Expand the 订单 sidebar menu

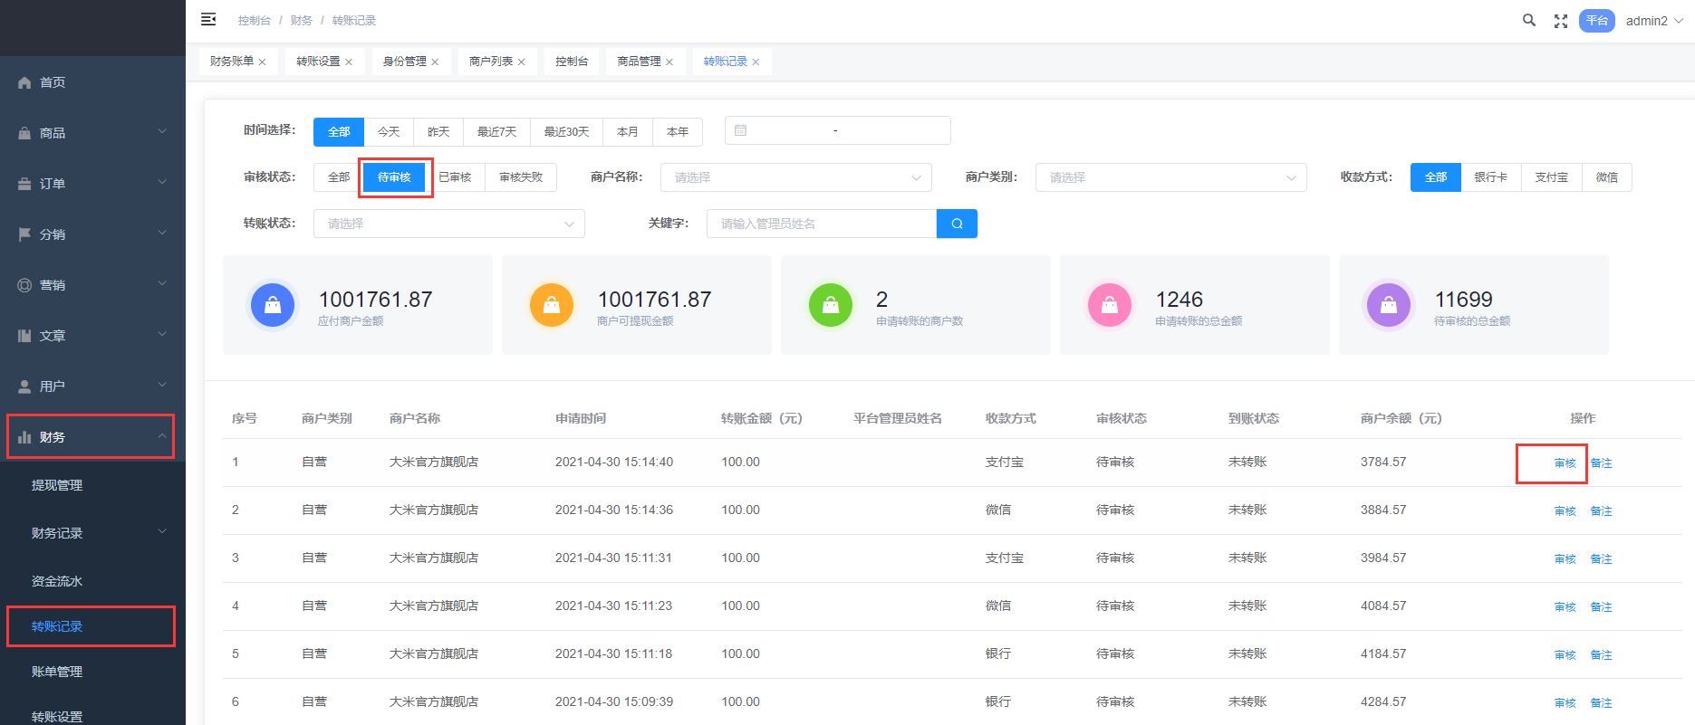(92, 184)
